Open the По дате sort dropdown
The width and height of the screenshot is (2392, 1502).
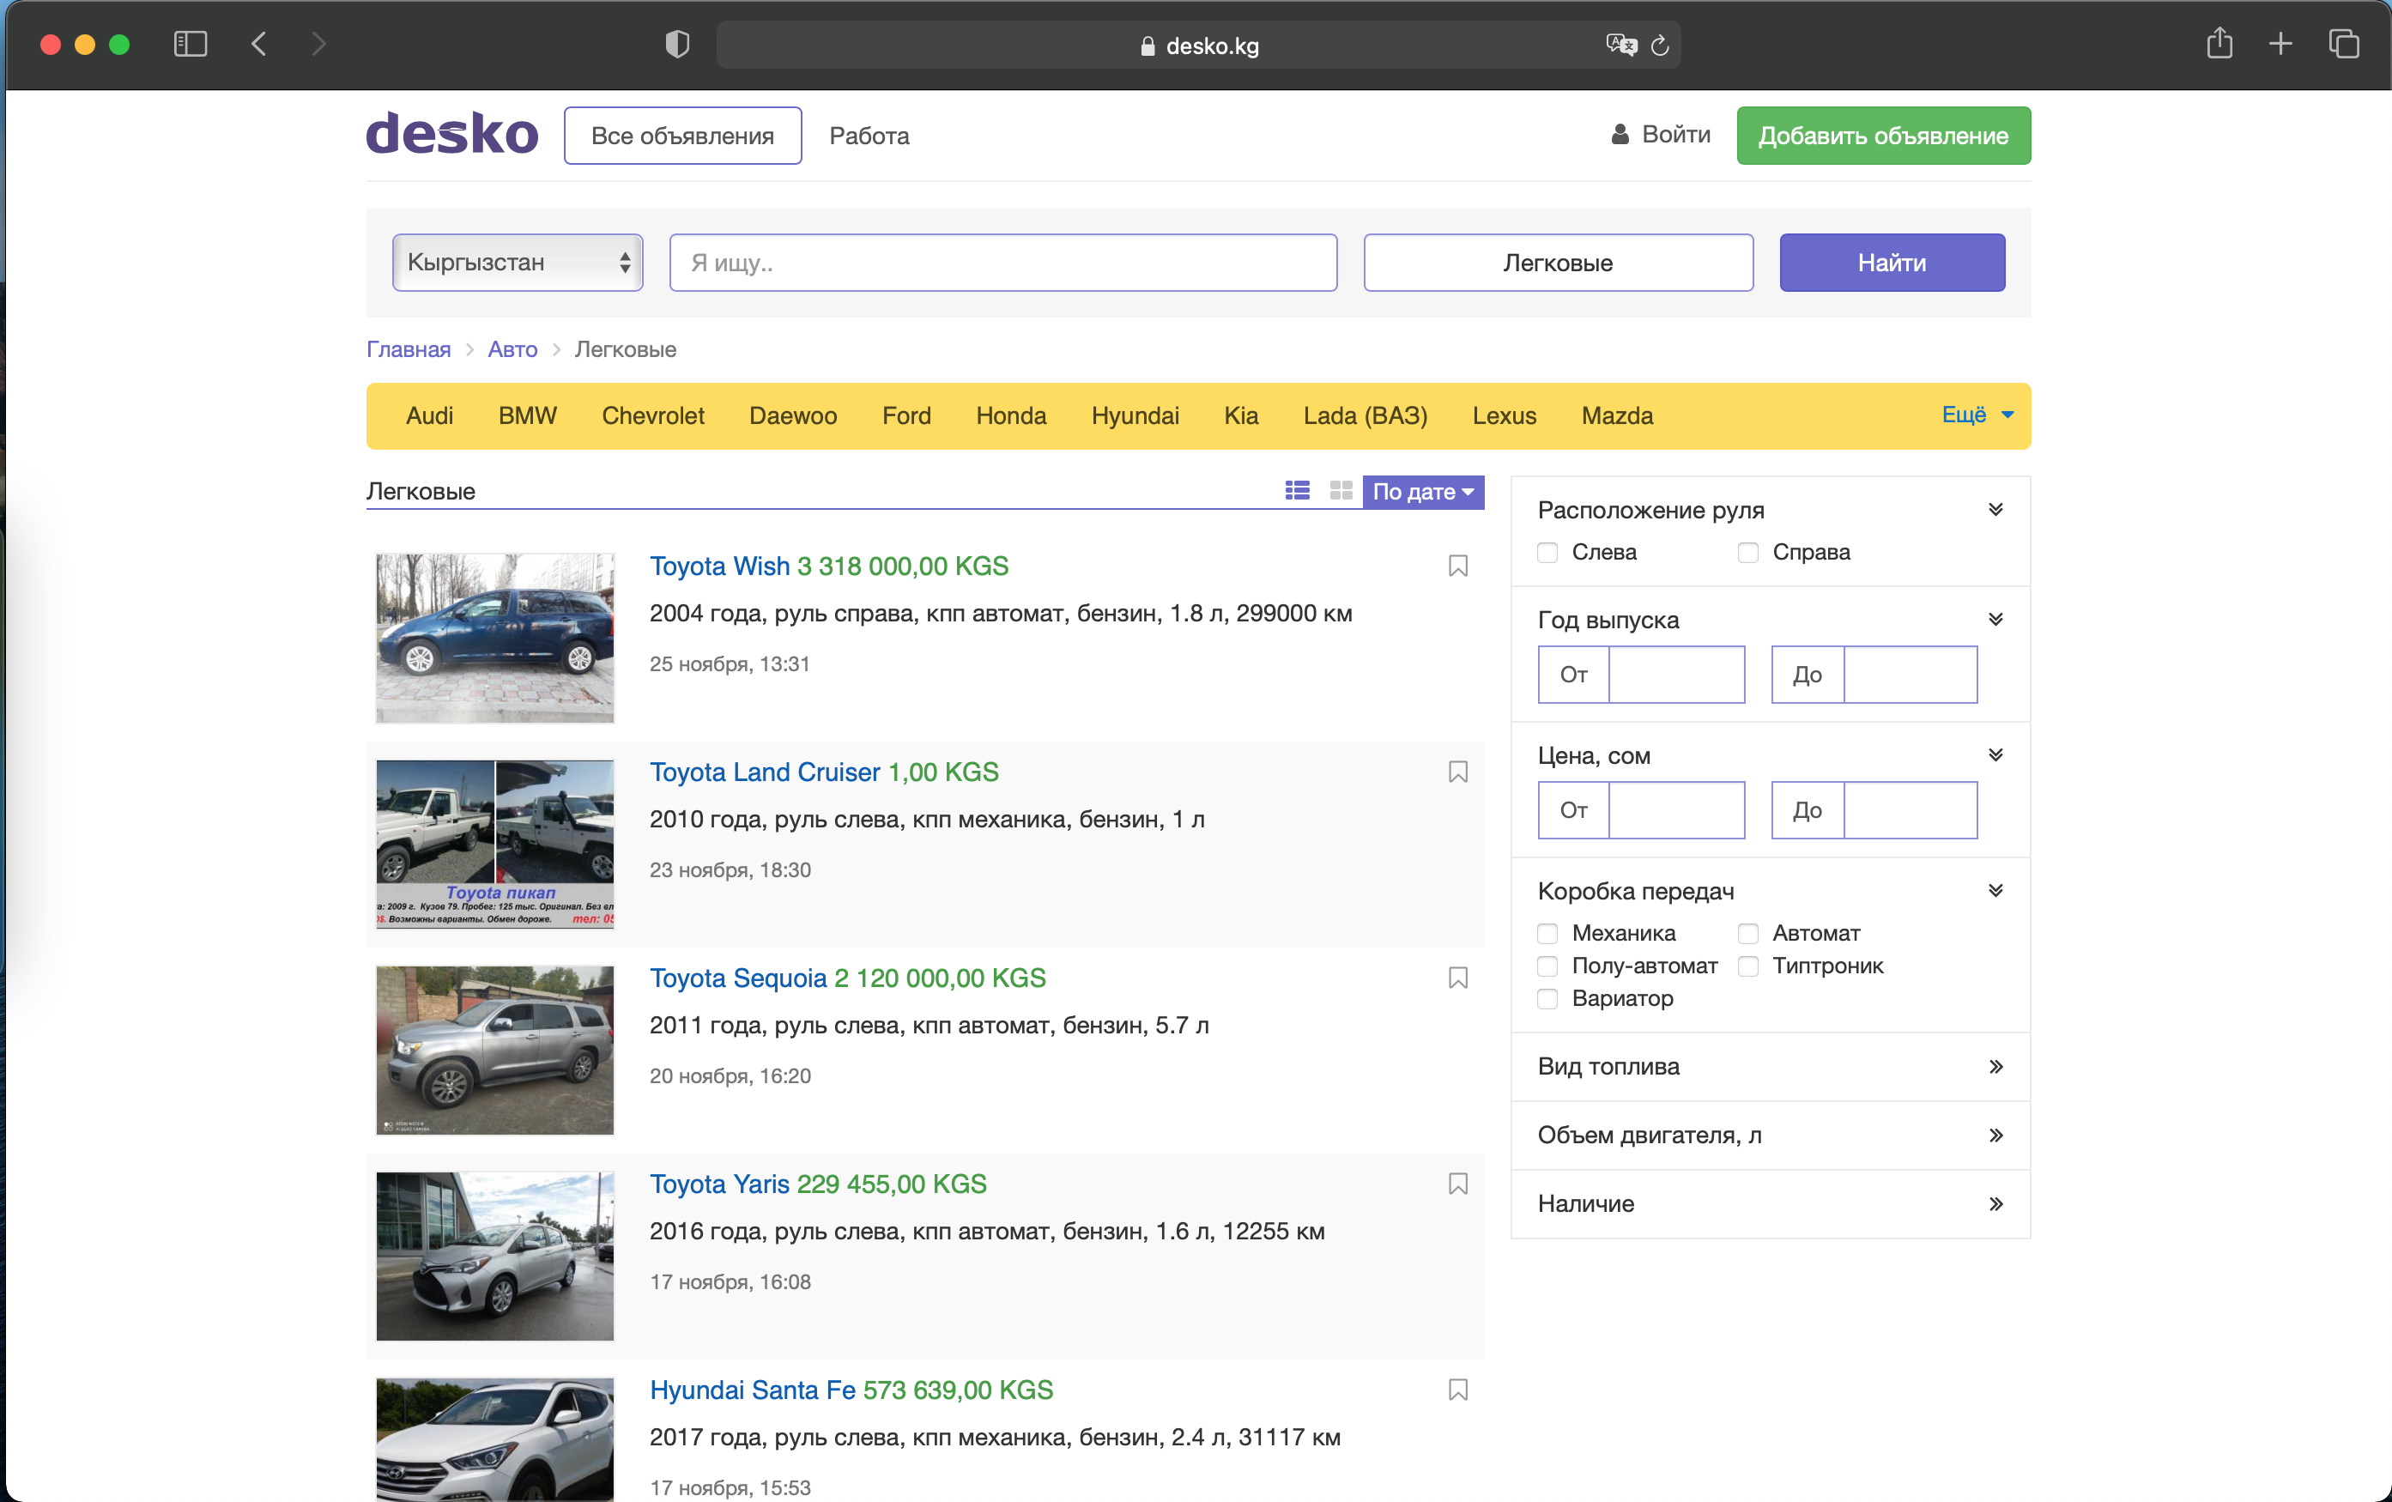tap(1422, 492)
